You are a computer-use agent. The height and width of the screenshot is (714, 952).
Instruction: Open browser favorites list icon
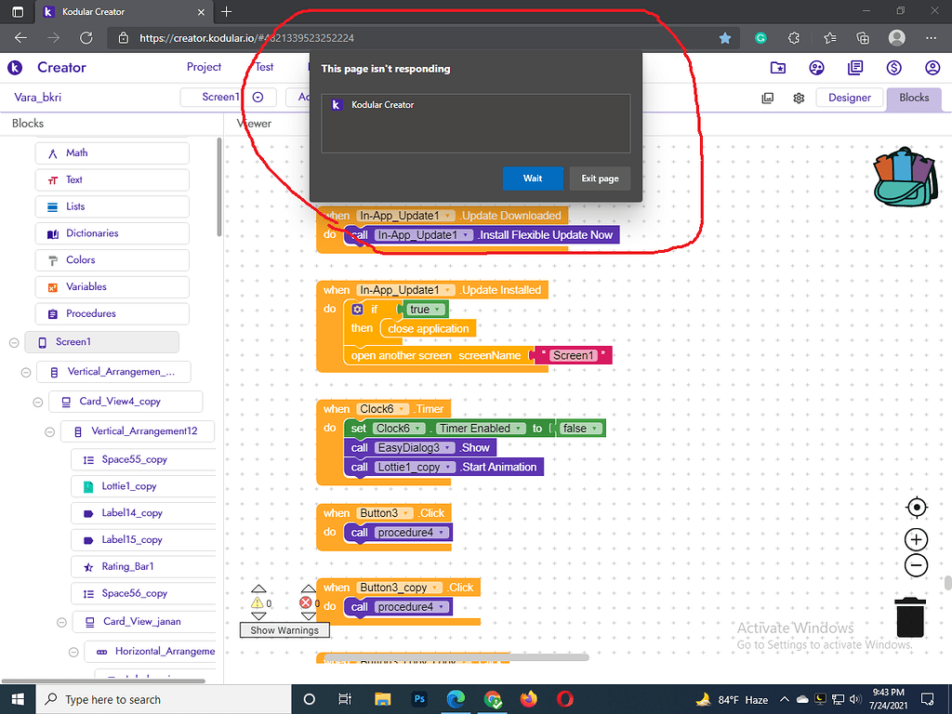tap(830, 38)
